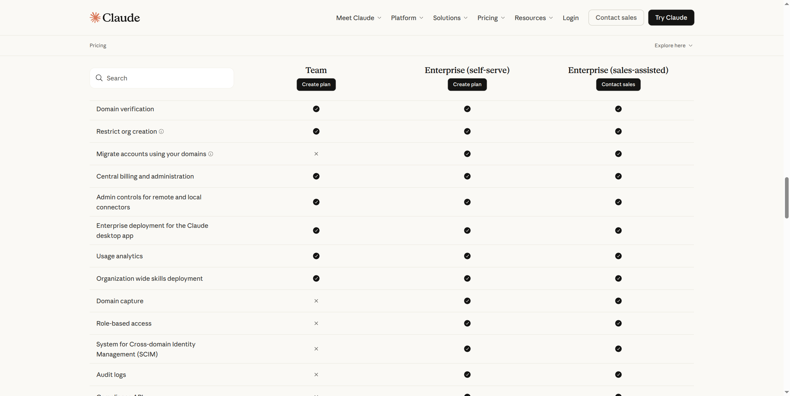Expand the Resources menu
Screen dimensions: 790x396
point(533,18)
